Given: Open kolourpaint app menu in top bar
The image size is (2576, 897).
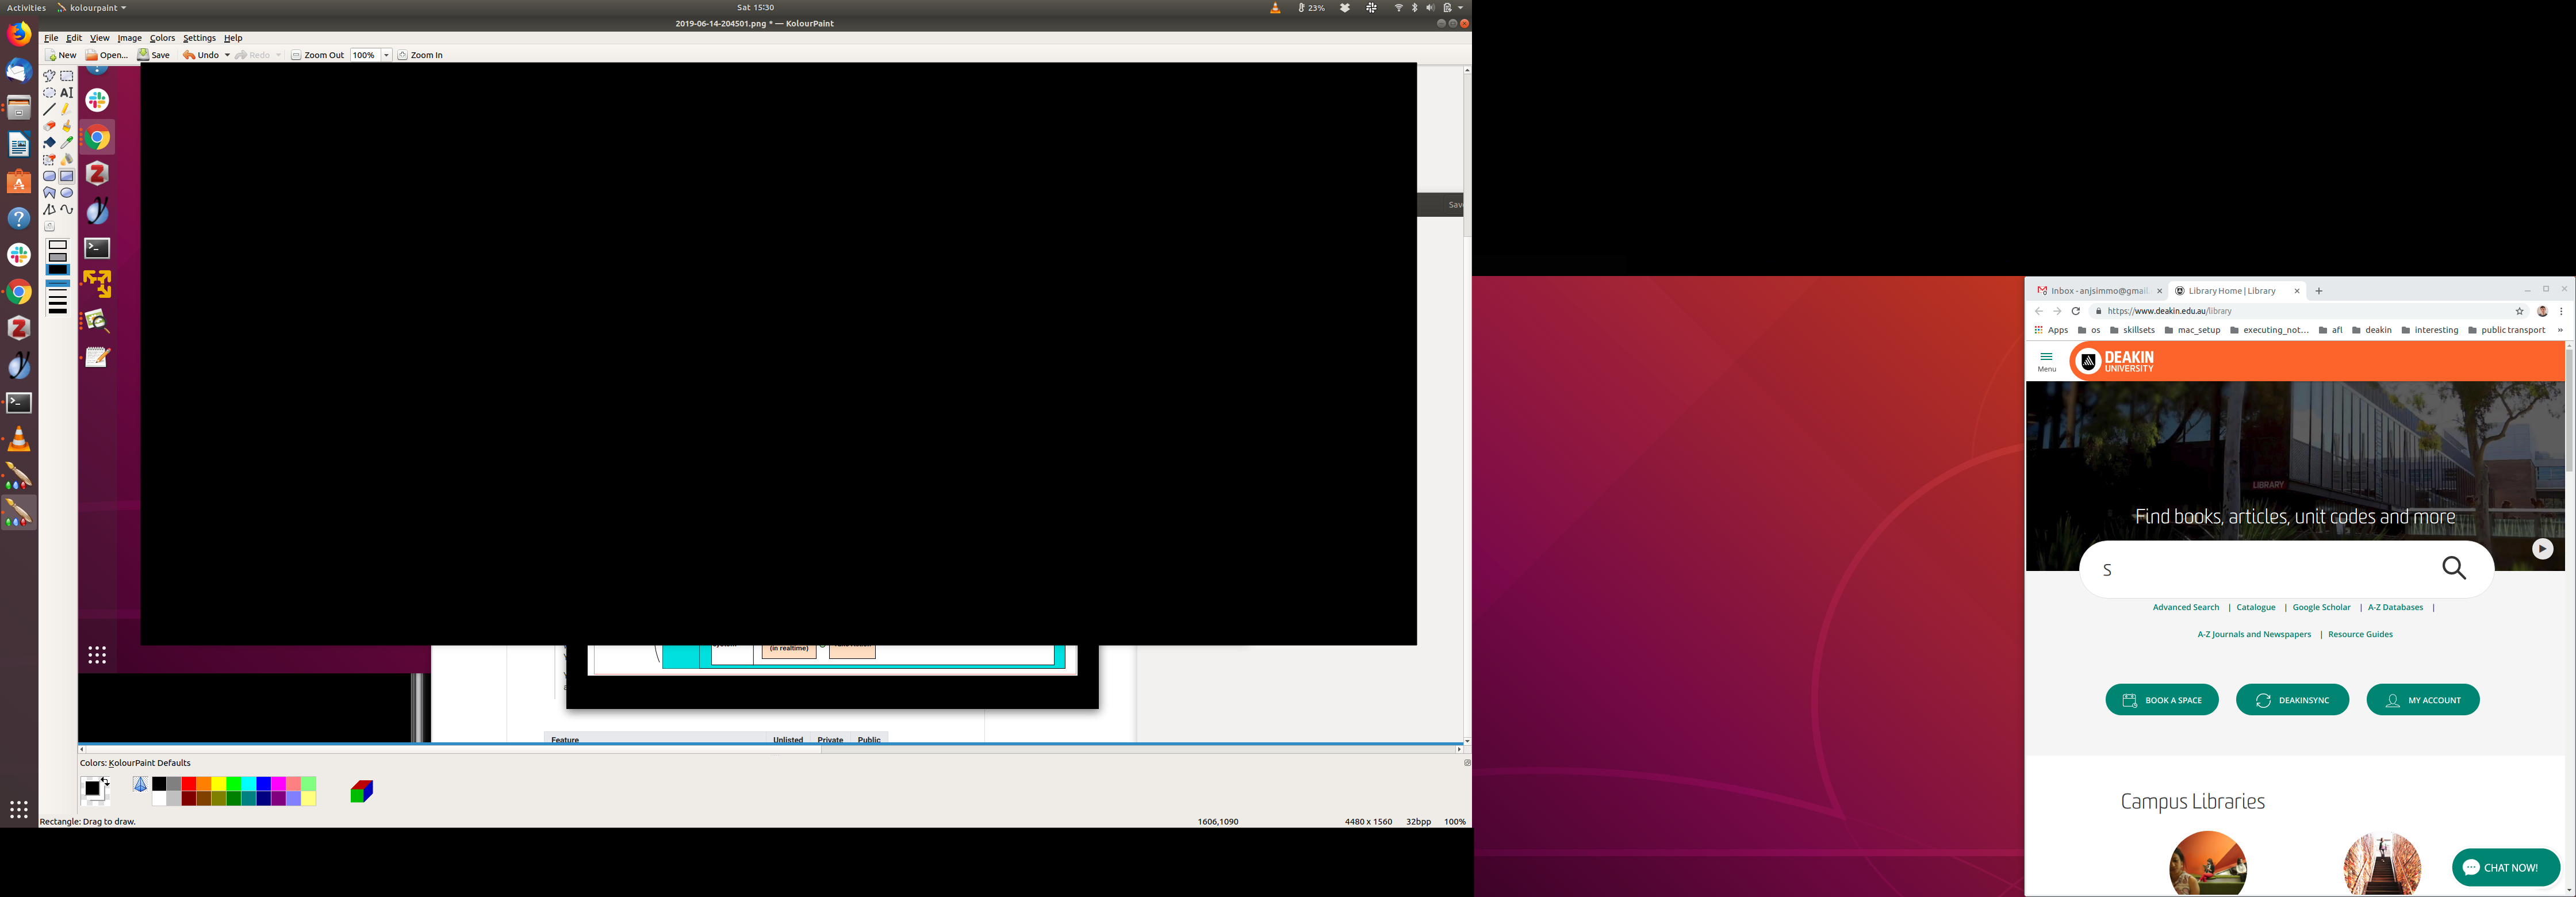Looking at the screenshot, I should click(92, 8).
